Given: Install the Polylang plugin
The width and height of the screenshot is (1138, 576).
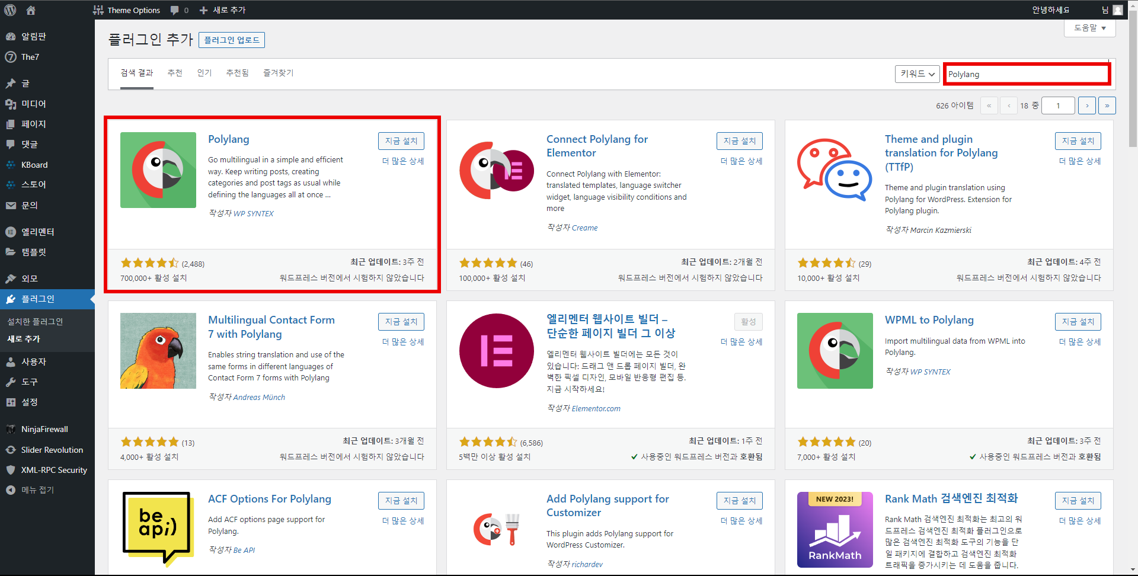Looking at the screenshot, I should (401, 141).
